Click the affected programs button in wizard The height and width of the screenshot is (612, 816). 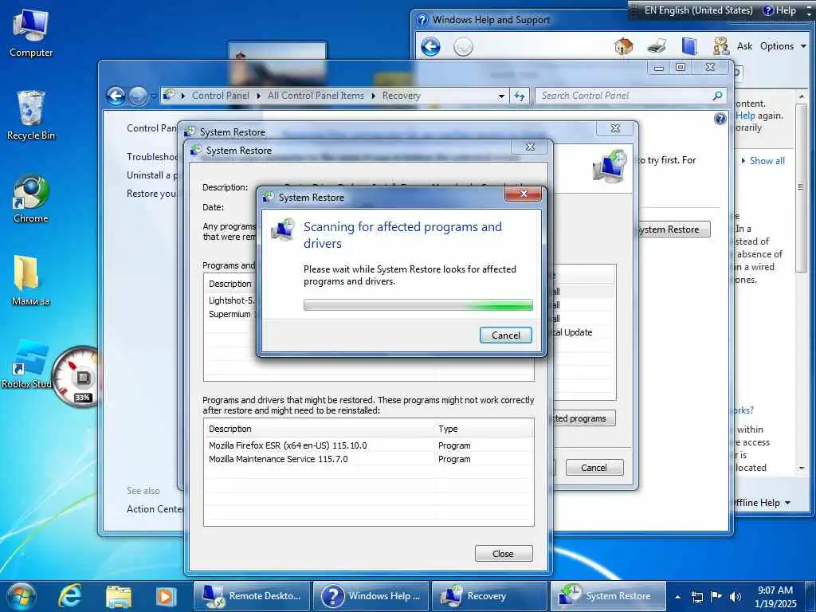pos(584,418)
